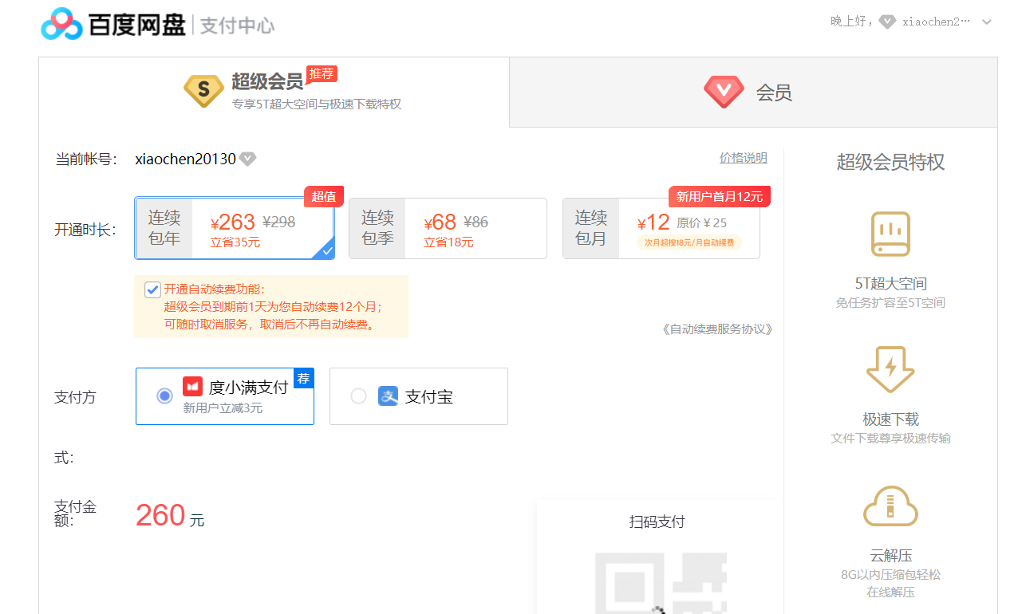Click the 新用户立减3元 text
The width and height of the screenshot is (1026, 614).
(x=223, y=408)
